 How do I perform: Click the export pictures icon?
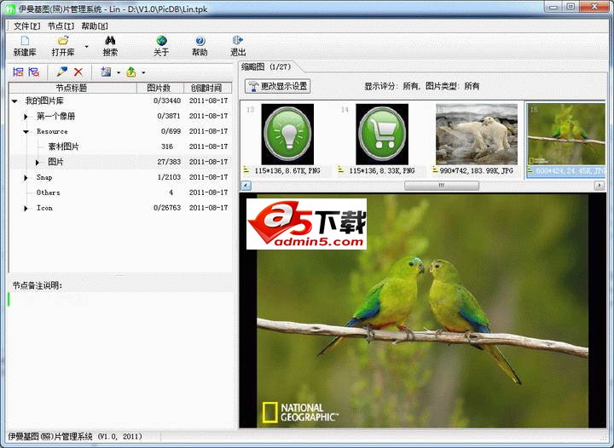click(x=131, y=72)
